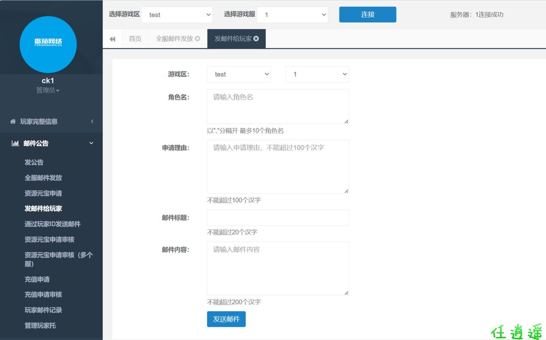Switch to the 首页 tab
The height and width of the screenshot is (340, 546).
click(135, 38)
